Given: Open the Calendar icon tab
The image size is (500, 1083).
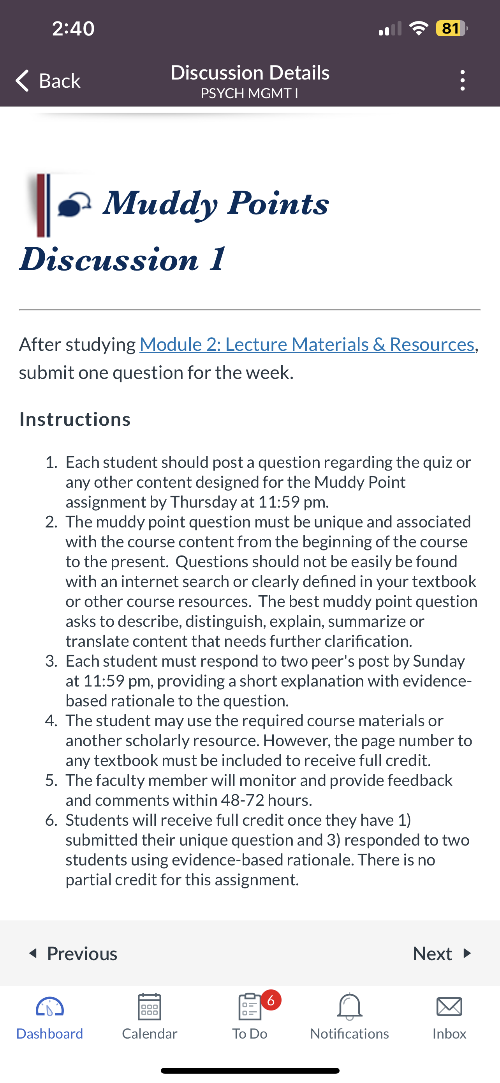Looking at the screenshot, I should 150,1007.
